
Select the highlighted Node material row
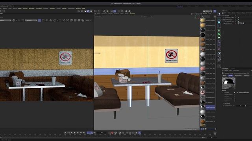(208, 107)
